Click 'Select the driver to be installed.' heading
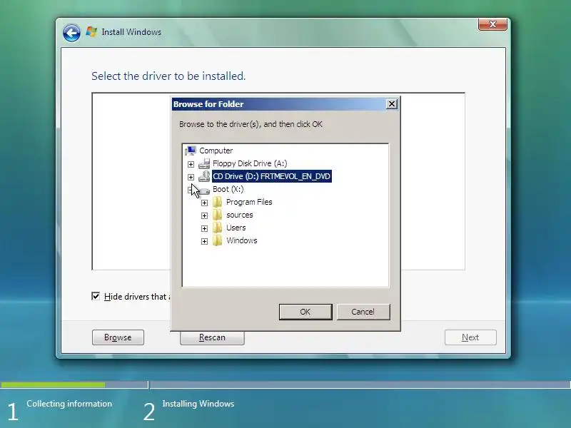 tap(168, 76)
